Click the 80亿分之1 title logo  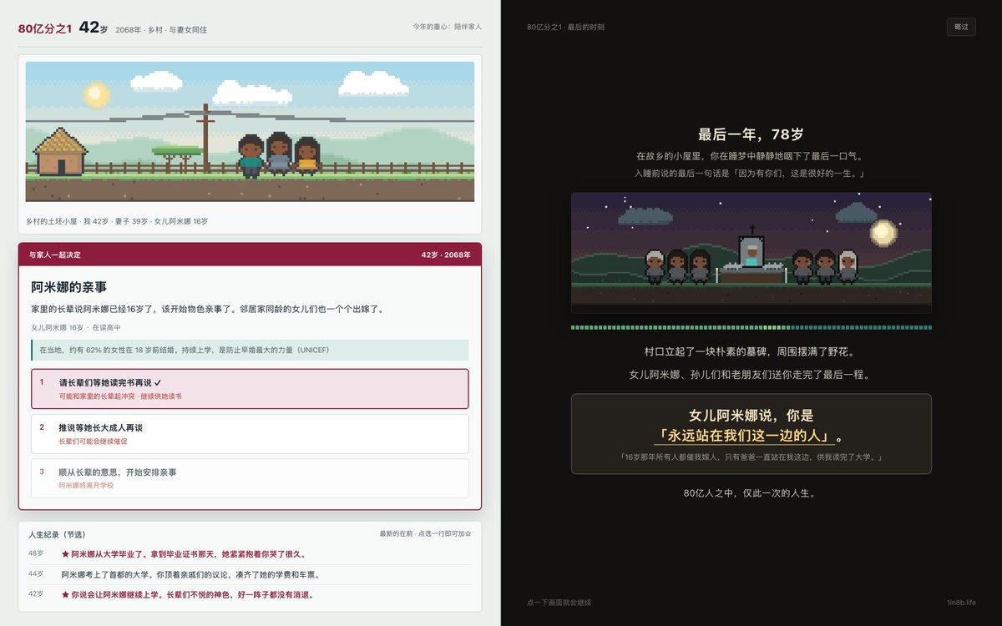click(x=45, y=28)
